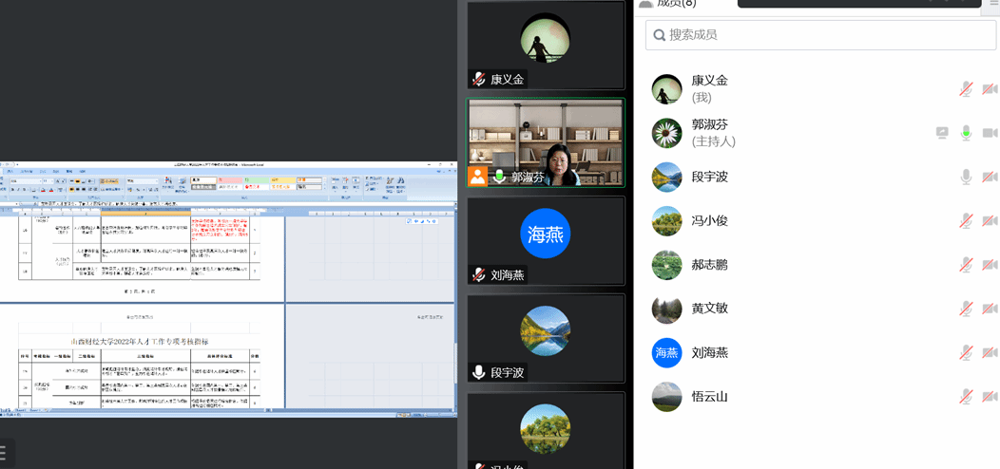Click 郝志鹏's disabled camera icon

point(990,264)
